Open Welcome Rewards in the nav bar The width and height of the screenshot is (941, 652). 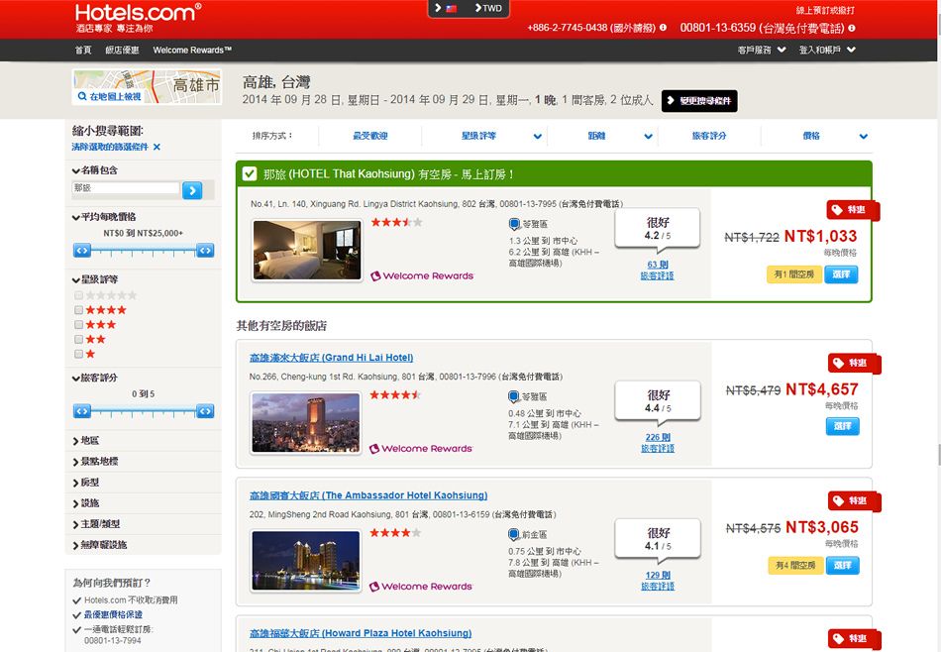tap(192, 50)
